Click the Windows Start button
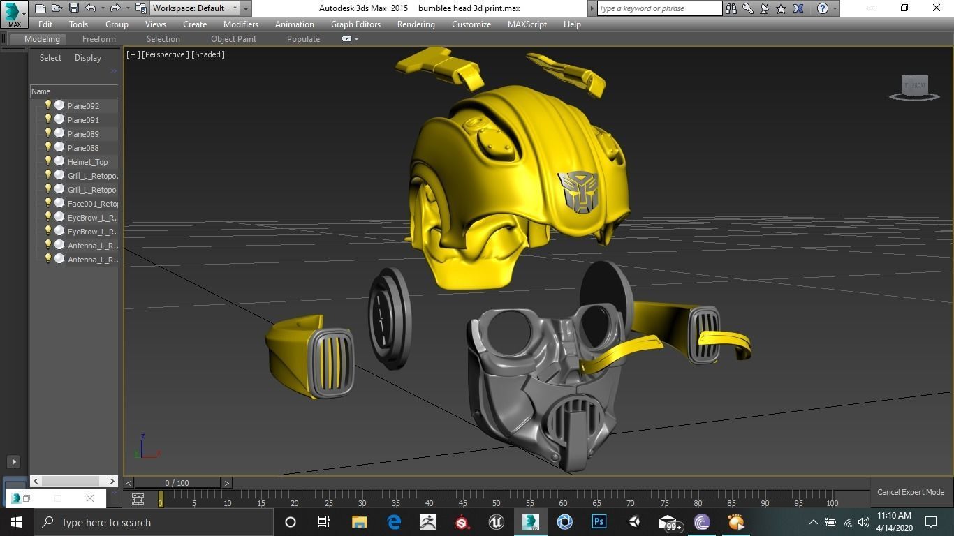The height and width of the screenshot is (536, 954). coord(17,522)
